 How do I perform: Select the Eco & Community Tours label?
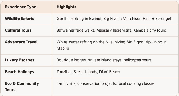coord(22,87)
